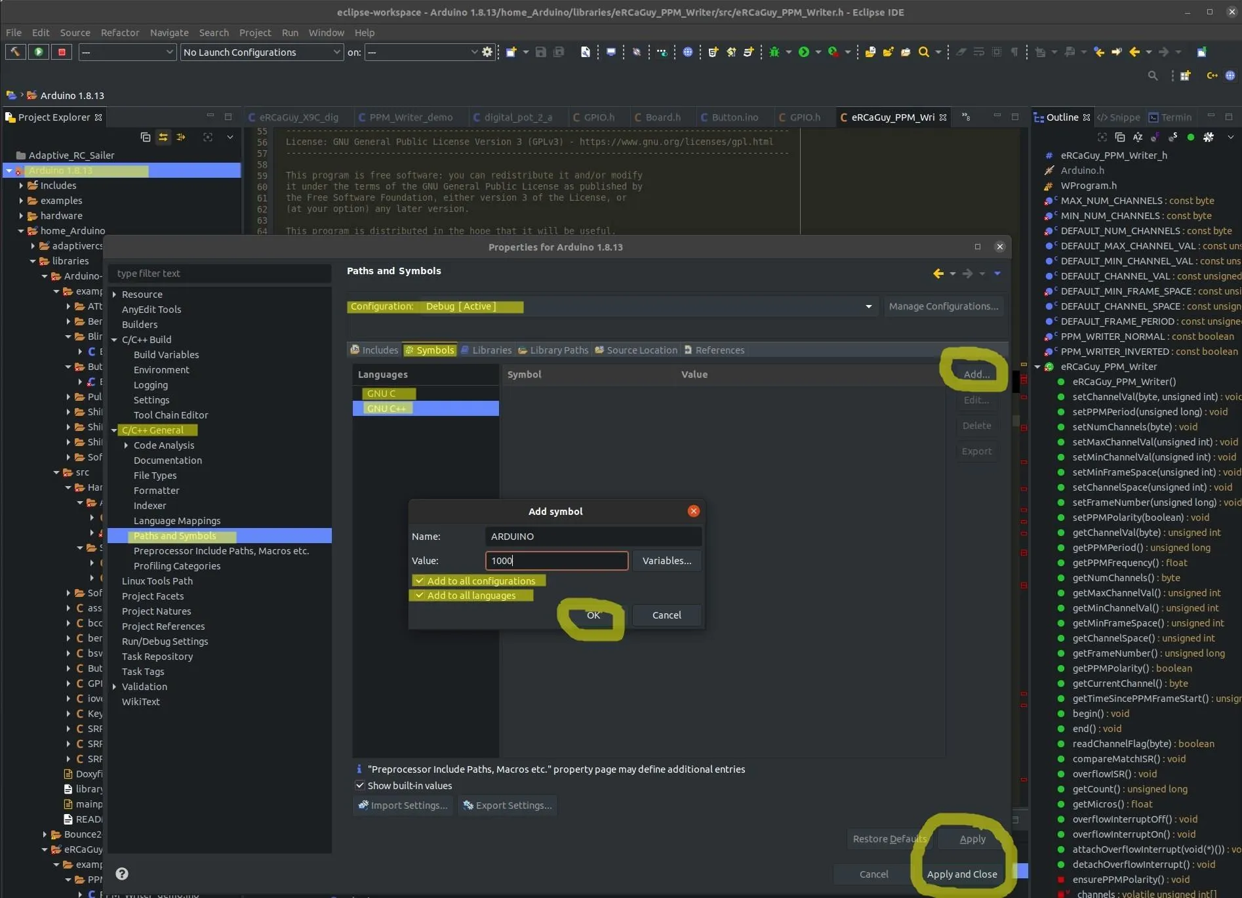Click the Help question mark icon
Viewport: 1242px width, 898px height.
click(x=122, y=874)
